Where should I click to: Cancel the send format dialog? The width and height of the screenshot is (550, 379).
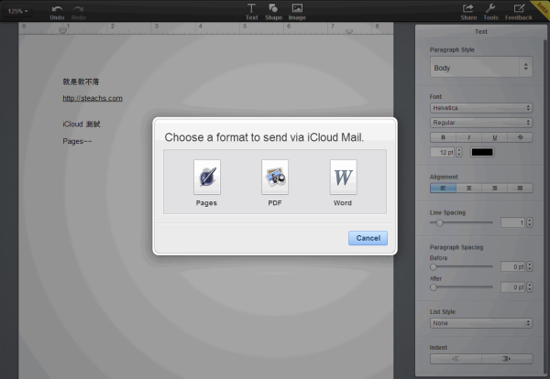point(368,238)
